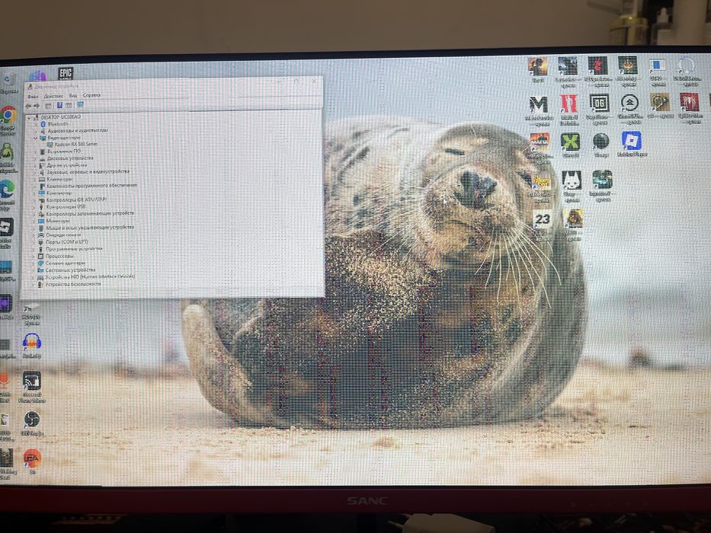Expand the Сетевые адаптеры arrow
This screenshot has width=711, height=533.
[x=34, y=263]
